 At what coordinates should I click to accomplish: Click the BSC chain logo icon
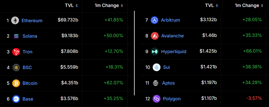(x=16, y=68)
